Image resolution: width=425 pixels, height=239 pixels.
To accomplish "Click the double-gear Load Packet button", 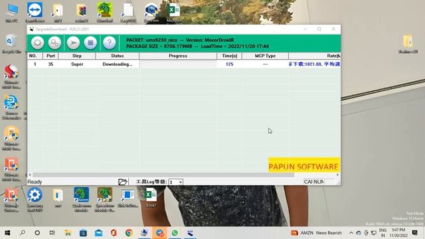I will click(54, 42).
